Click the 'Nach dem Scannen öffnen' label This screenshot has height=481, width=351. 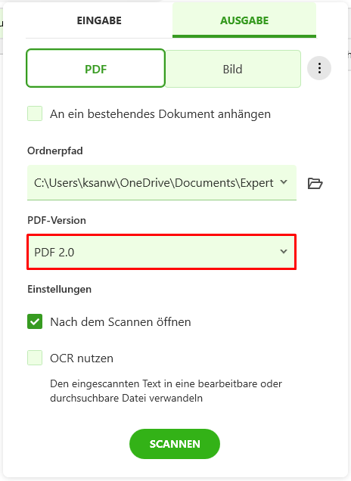point(120,321)
